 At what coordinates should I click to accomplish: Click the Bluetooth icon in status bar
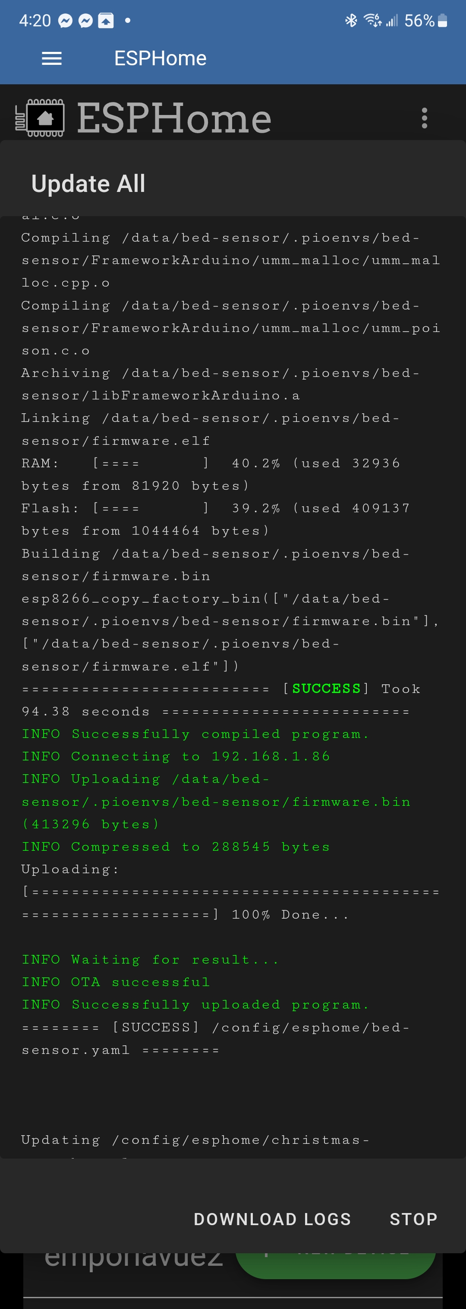tap(350, 21)
